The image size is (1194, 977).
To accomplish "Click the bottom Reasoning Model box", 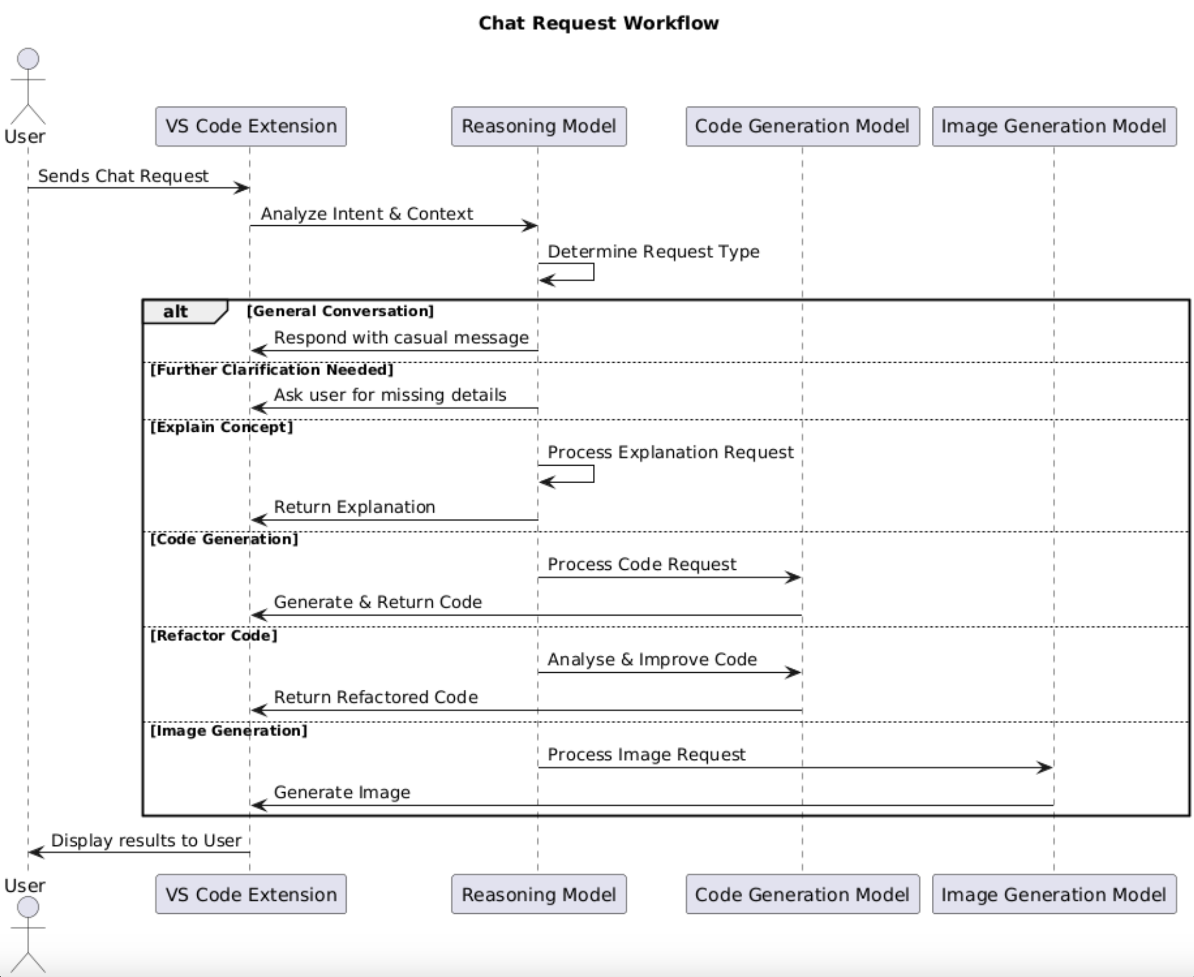I will [538, 895].
